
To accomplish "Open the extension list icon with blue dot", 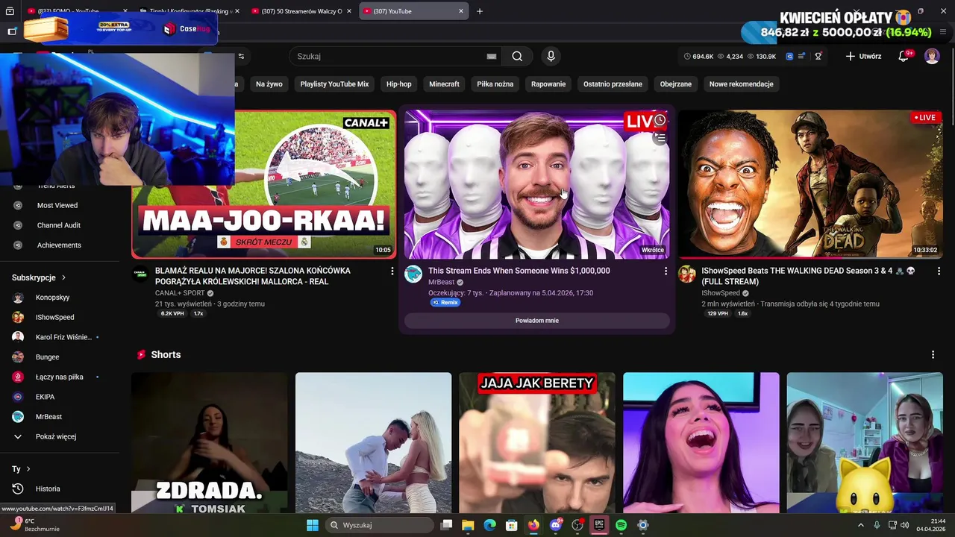I will (802, 56).
